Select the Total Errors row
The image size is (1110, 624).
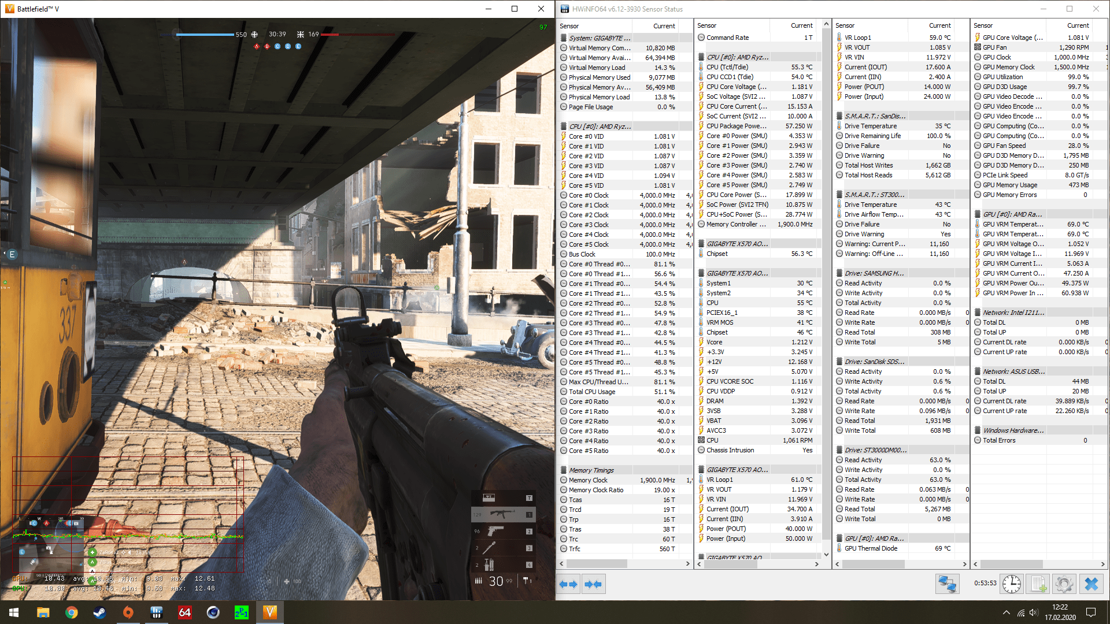1038,440
